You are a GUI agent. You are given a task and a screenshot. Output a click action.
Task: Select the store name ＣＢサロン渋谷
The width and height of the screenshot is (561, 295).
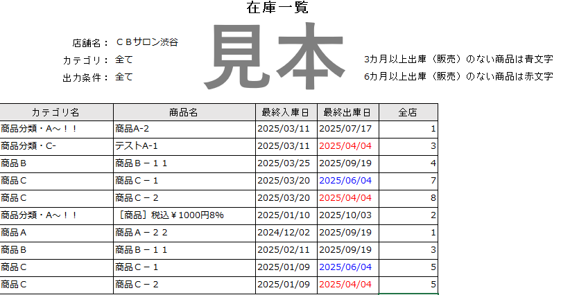point(146,42)
